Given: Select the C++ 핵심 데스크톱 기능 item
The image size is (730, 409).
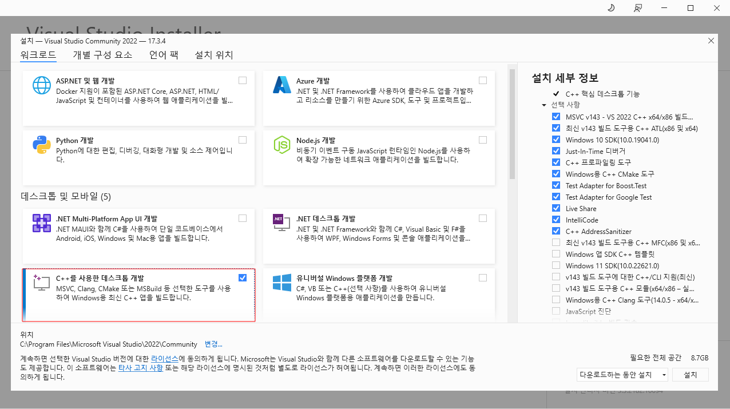Looking at the screenshot, I should (602, 94).
